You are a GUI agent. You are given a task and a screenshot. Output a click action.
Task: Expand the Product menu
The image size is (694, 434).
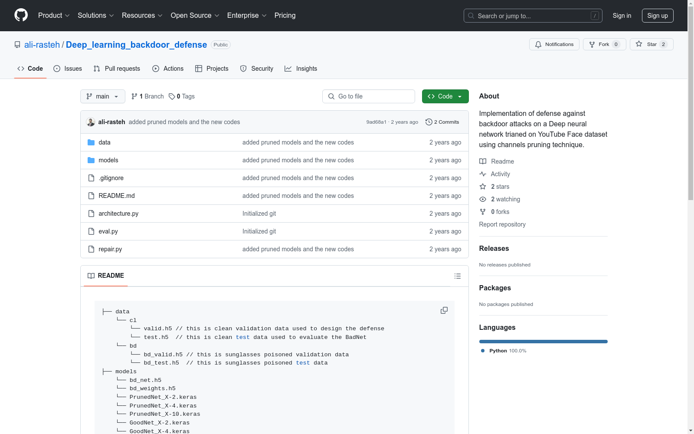pos(54,15)
